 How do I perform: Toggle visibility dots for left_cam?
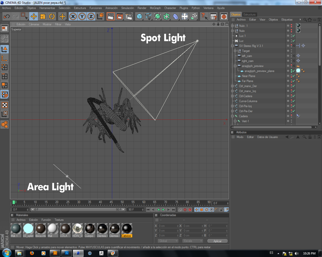292,56
